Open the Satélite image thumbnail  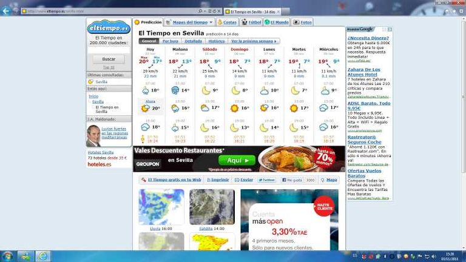coord(212,207)
